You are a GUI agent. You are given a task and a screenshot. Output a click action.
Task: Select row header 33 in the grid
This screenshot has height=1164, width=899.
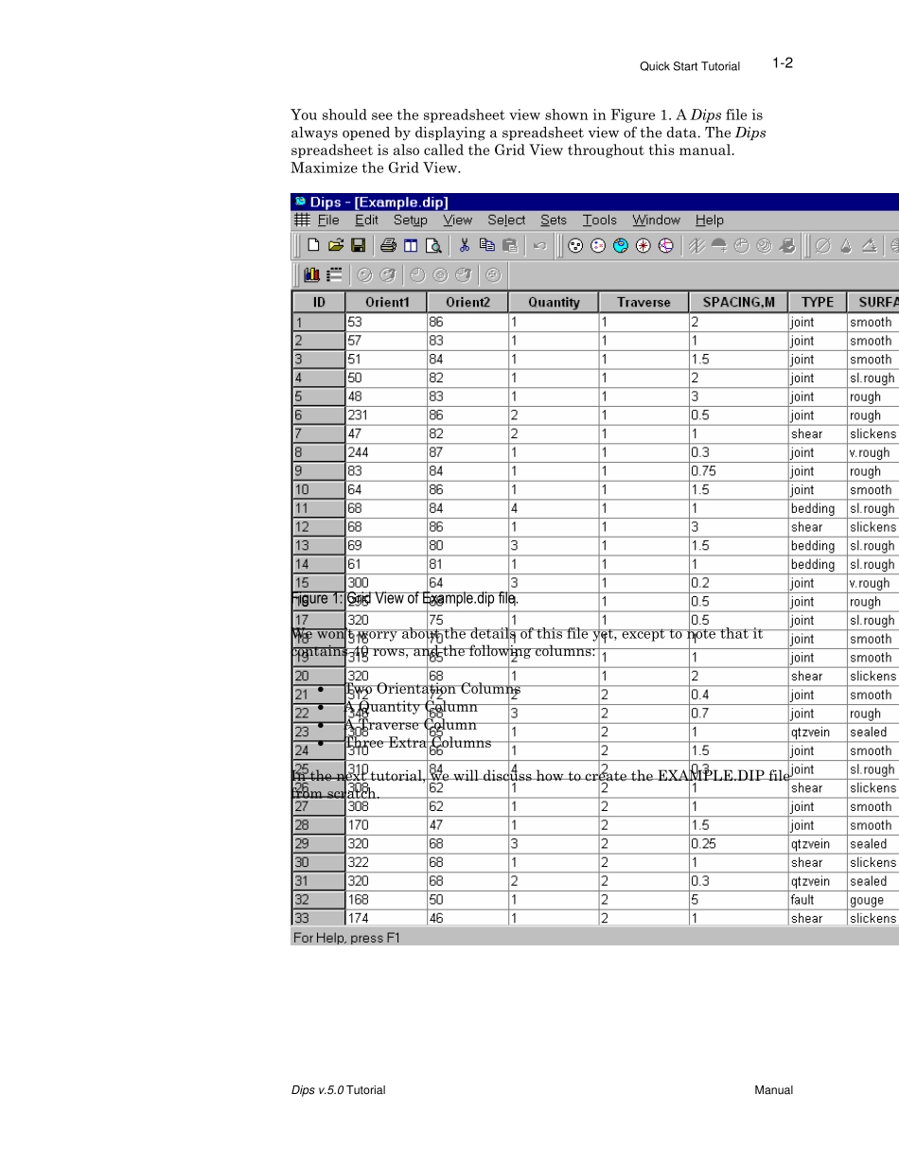point(319,918)
